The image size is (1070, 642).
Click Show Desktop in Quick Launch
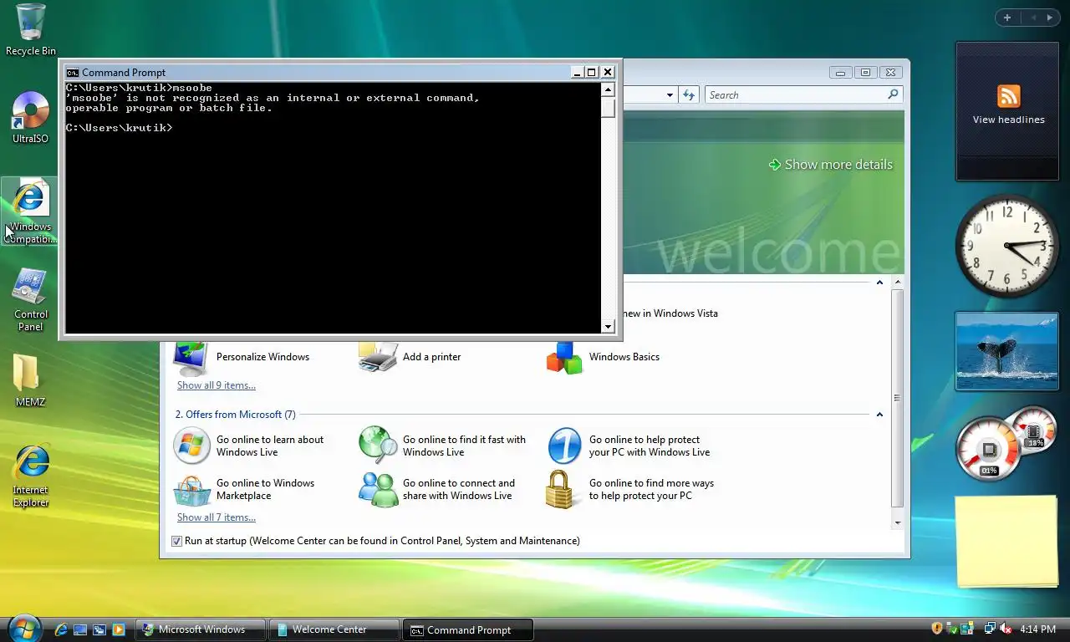(x=80, y=629)
